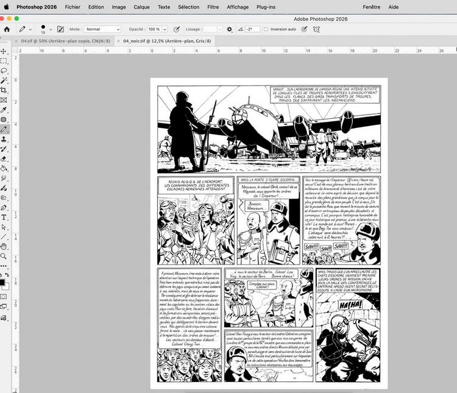Activate the Zoom magnifier tool
Image resolution: width=457 pixels, height=393 pixels.
point(4,257)
